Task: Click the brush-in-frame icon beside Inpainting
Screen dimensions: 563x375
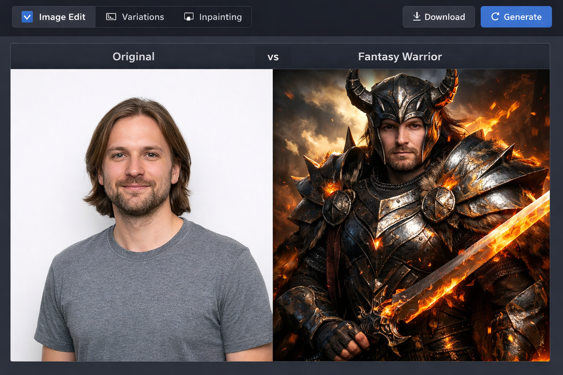Action: click(x=189, y=16)
